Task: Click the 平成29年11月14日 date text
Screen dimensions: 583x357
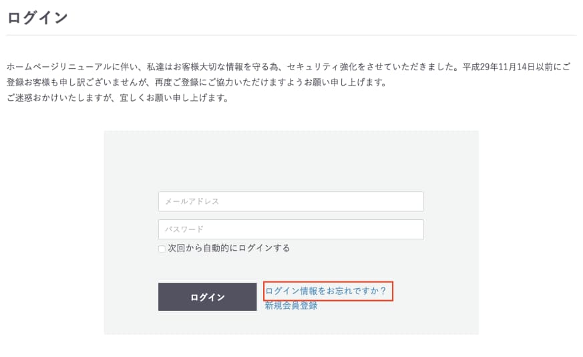Action: click(x=498, y=67)
